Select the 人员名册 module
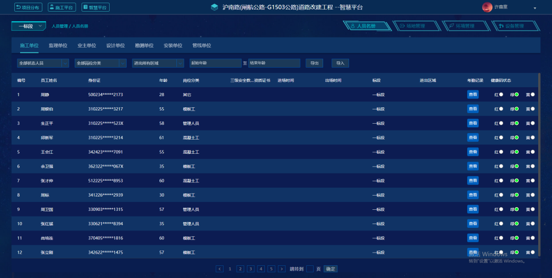This screenshot has height=278, width=552. [367, 26]
